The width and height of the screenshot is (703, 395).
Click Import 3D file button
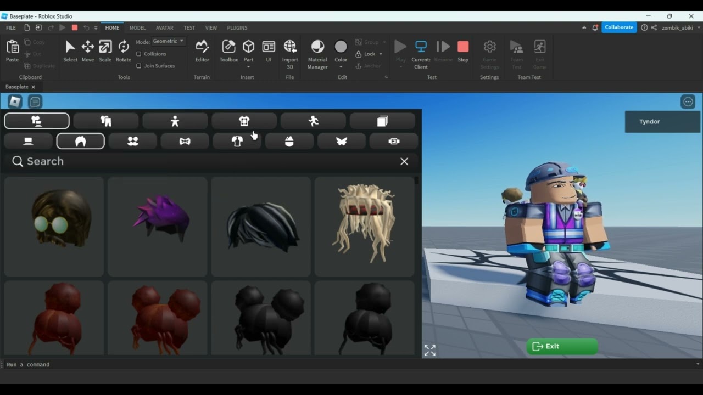(x=290, y=54)
